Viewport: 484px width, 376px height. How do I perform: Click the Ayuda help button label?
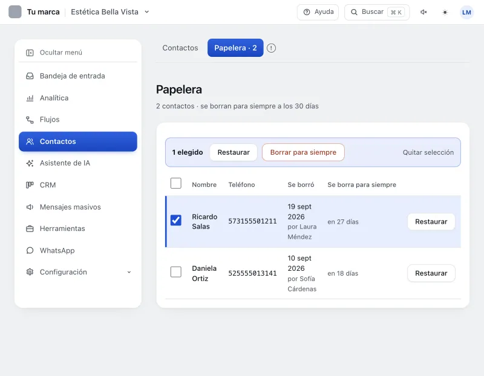[x=324, y=12]
